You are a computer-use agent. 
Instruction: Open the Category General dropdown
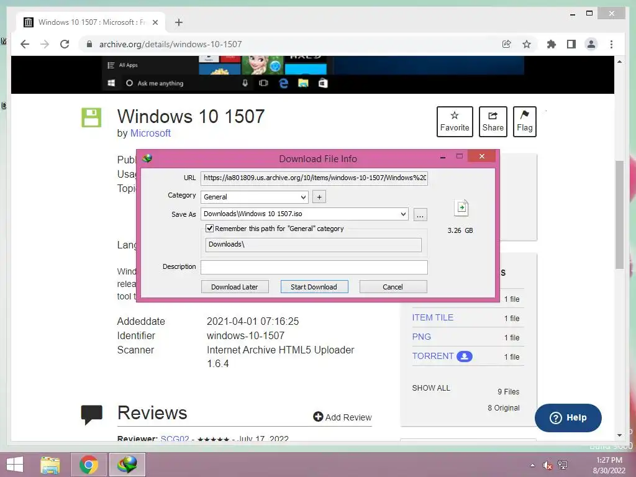(254, 197)
